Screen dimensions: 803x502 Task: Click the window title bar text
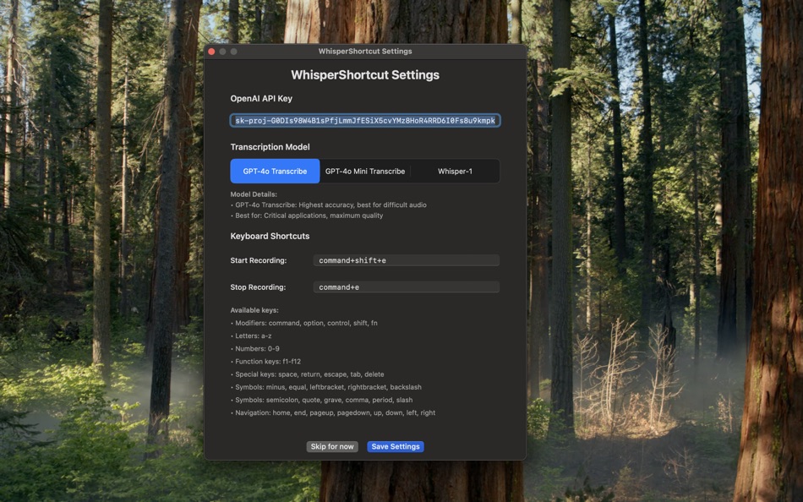click(365, 52)
